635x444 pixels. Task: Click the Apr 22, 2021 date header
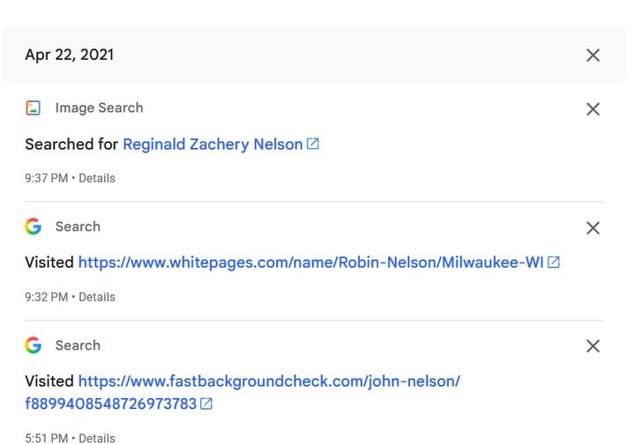coord(70,55)
